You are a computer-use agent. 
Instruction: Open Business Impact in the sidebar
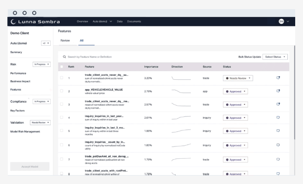pyautogui.click(x=20, y=81)
